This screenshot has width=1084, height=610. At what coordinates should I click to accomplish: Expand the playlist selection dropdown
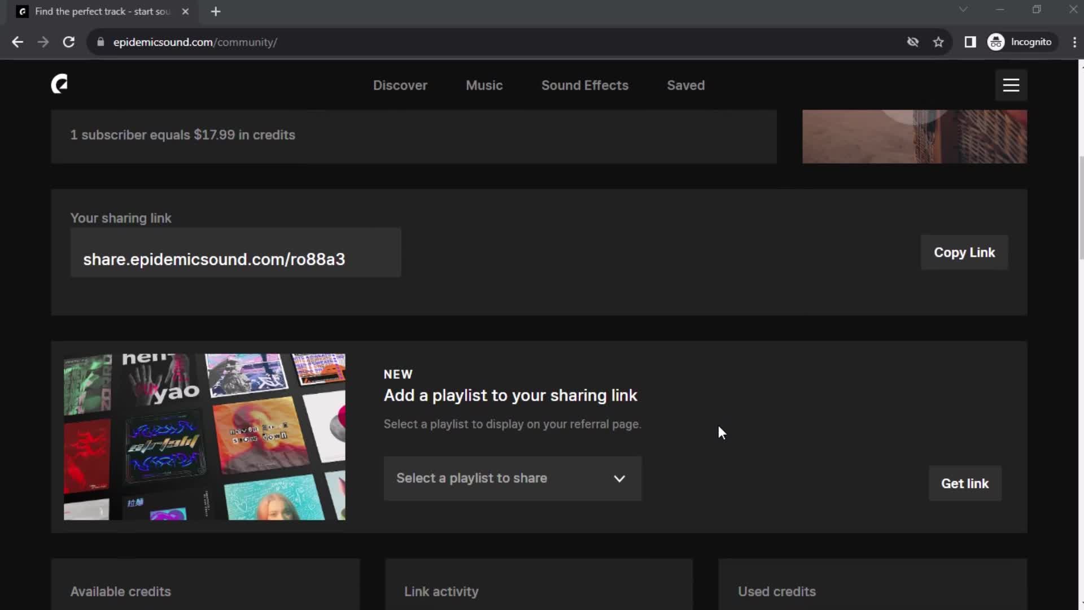click(x=512, y=478)
